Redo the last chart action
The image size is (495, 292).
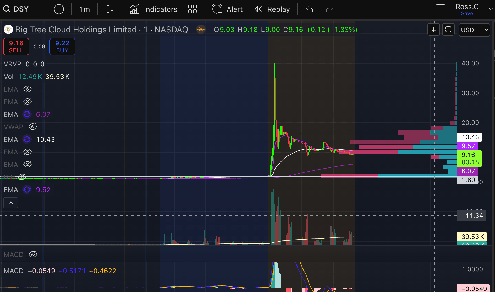[329, 9]
